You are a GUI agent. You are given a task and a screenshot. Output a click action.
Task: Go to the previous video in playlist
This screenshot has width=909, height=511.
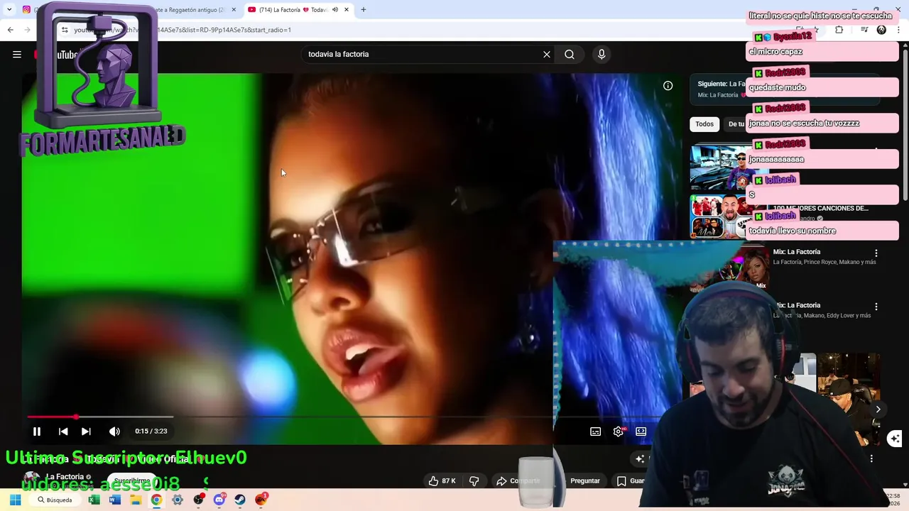tap(63, 431)
